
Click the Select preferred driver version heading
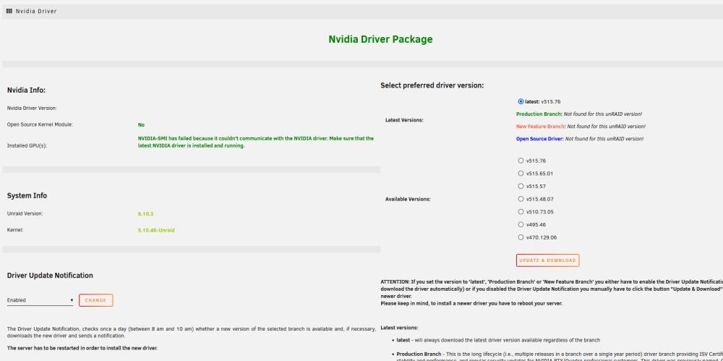coord(432,85)
